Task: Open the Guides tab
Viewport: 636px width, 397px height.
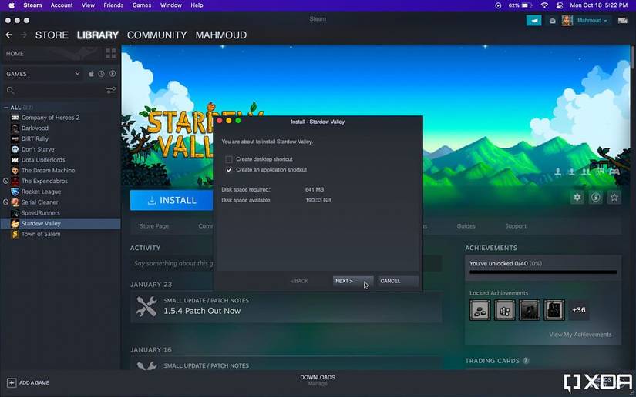Action: 466,226
